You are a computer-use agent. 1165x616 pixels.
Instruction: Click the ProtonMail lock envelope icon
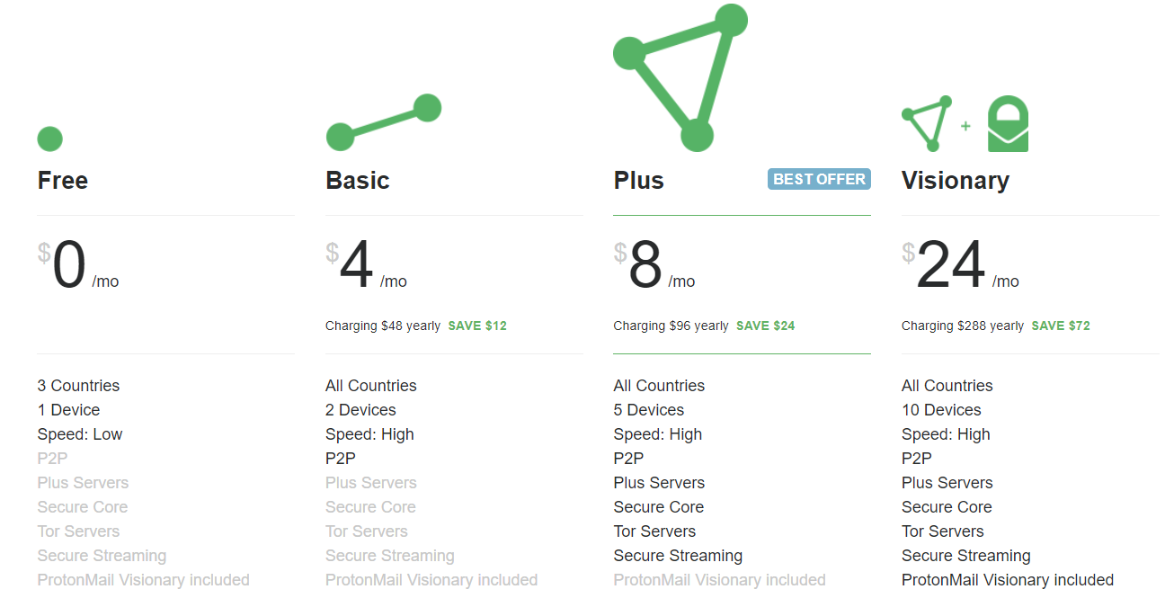(1008, 124)
